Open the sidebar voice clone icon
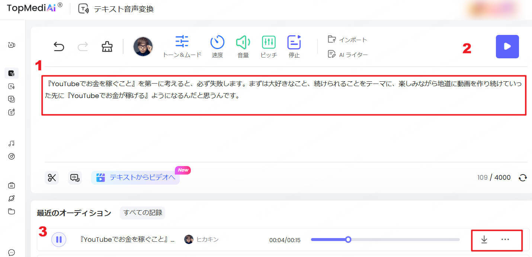This screenshot has height=257, width=532. 12,99
